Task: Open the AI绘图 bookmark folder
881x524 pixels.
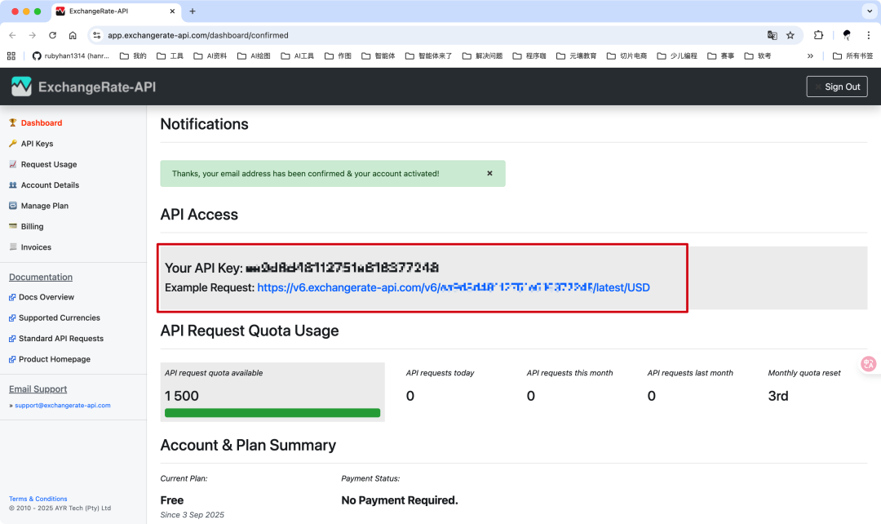Action: [x=254, y=56]
